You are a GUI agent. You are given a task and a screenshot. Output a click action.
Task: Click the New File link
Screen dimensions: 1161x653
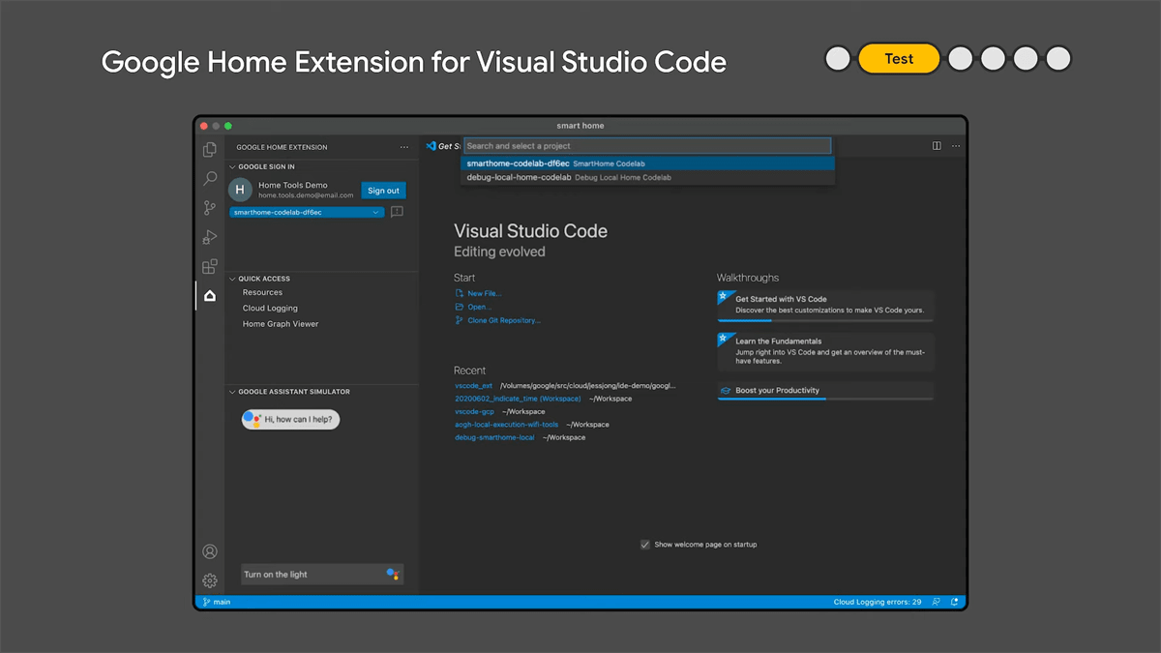pyautogui.click(x=484, y=293)
